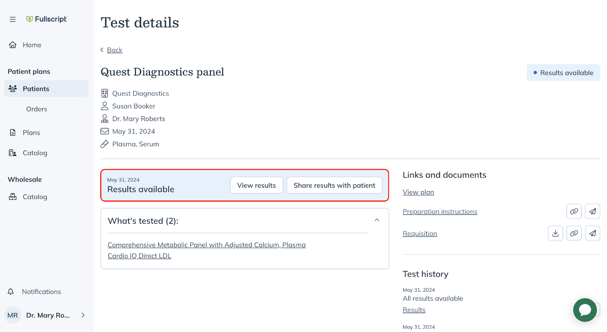Open Orders in sidebar
The image size is (607, 332).
click(x=36, y=109)
